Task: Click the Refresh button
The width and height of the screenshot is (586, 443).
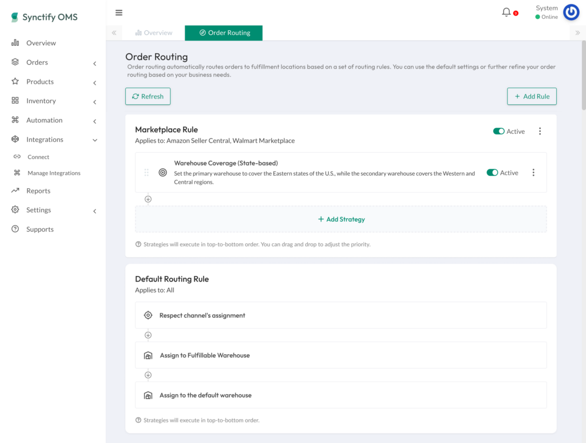Action: click(148, 96)
